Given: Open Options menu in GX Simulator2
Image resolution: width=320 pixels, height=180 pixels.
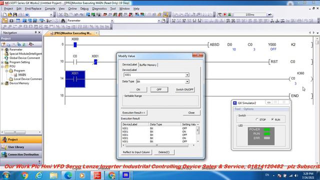Looking at the screenshot, I should click(248, 109).
